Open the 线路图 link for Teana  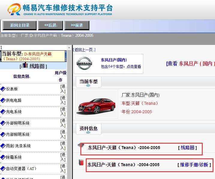[x=187, y=148]
